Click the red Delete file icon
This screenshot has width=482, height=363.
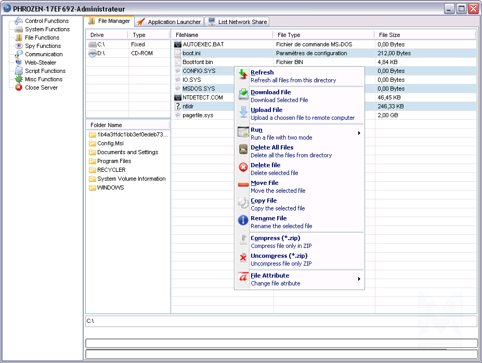(243, 168)
